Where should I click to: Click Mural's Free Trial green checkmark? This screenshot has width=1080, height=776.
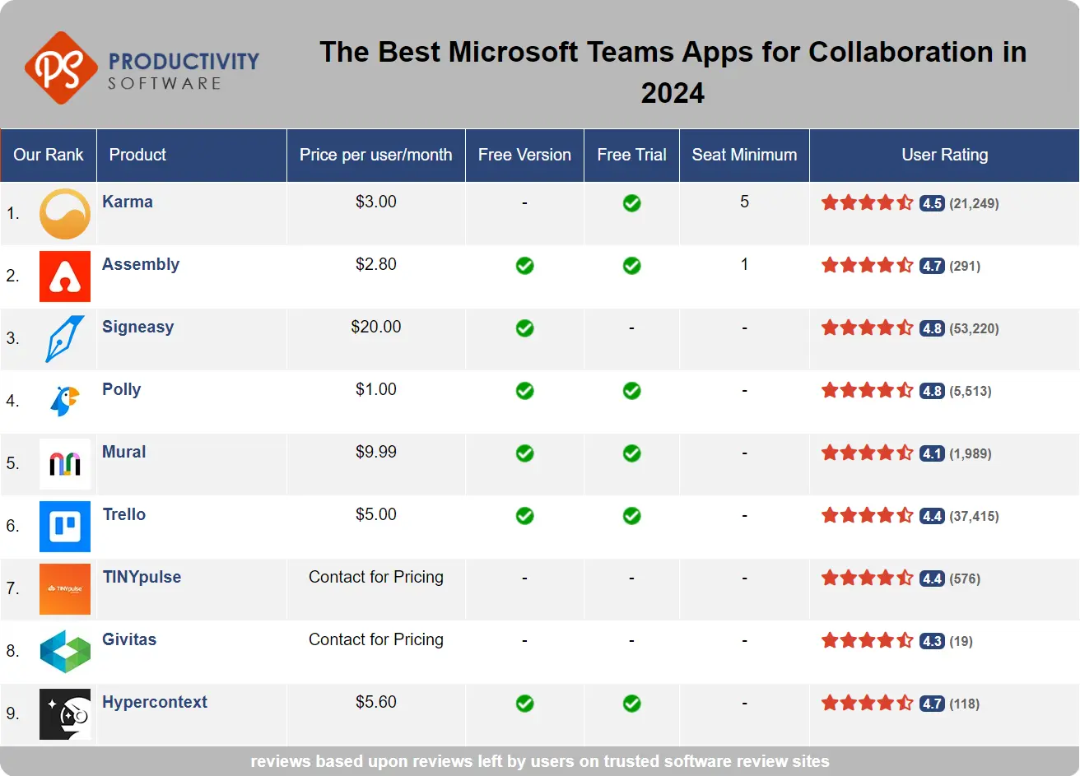click(x=631, y=453)
